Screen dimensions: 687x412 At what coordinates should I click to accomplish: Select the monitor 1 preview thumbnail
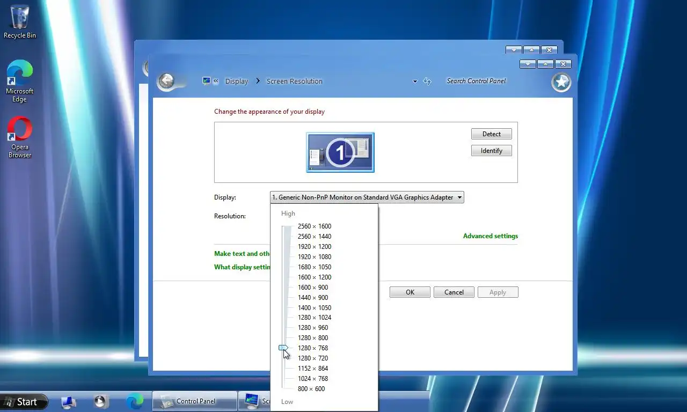[x=340, y=152]
